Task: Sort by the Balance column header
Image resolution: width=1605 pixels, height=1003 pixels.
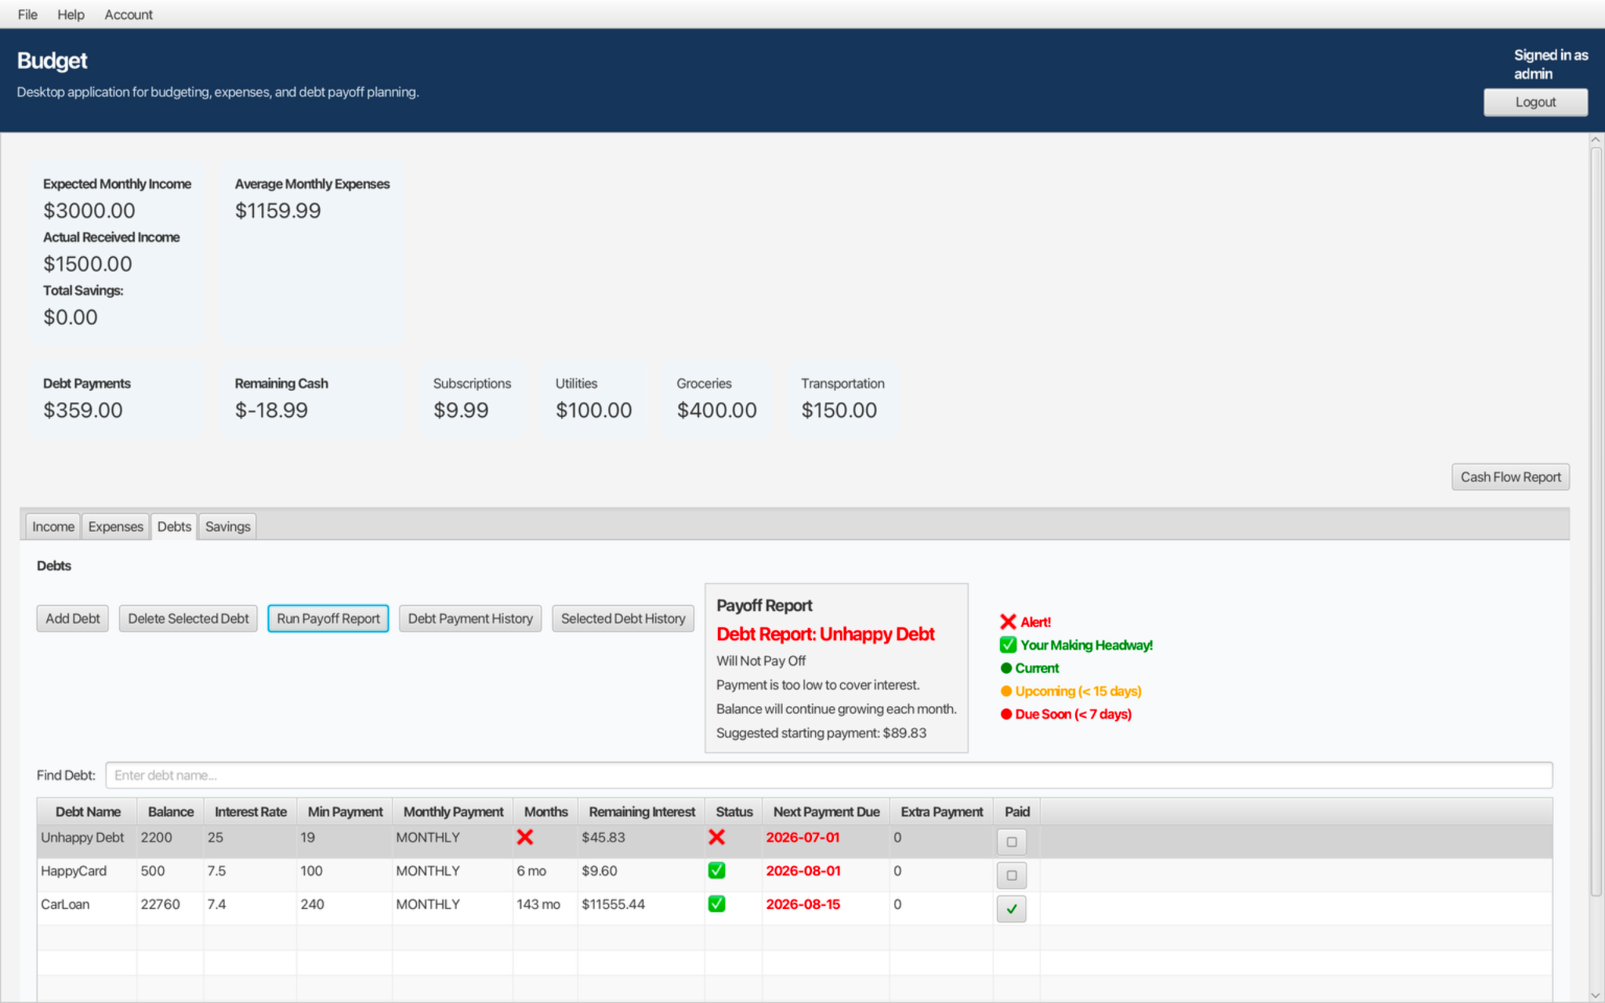Action: click(x=171, y=812)
